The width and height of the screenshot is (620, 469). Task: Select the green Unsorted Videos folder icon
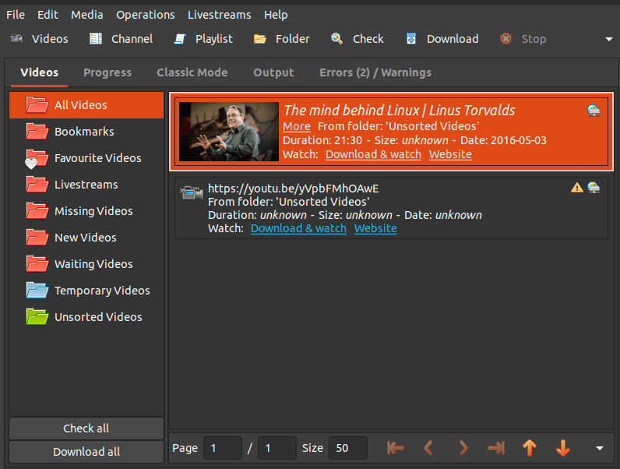[37, 317]
